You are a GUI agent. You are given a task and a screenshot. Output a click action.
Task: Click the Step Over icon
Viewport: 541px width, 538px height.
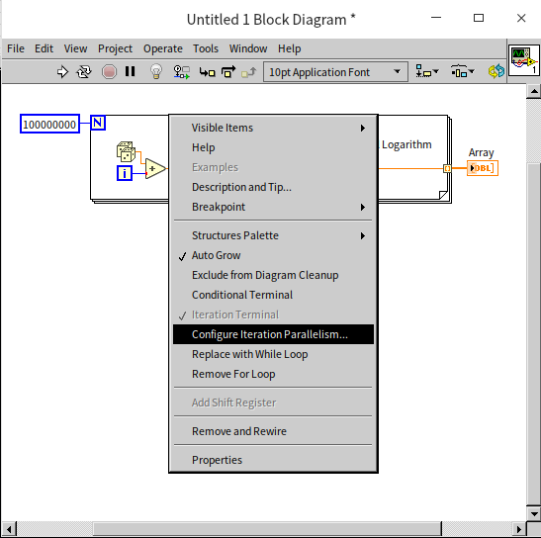pos(228,72)
